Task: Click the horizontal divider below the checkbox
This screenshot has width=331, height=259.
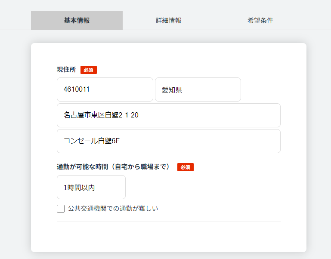Action: click(169, 222)
